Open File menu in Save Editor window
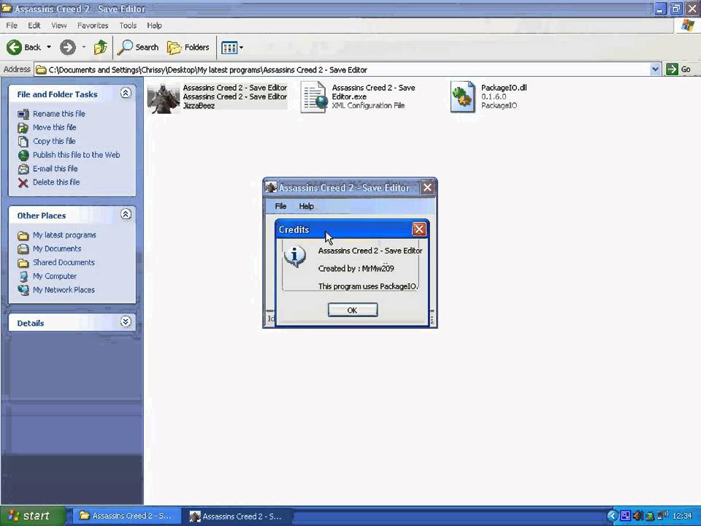 280,206
